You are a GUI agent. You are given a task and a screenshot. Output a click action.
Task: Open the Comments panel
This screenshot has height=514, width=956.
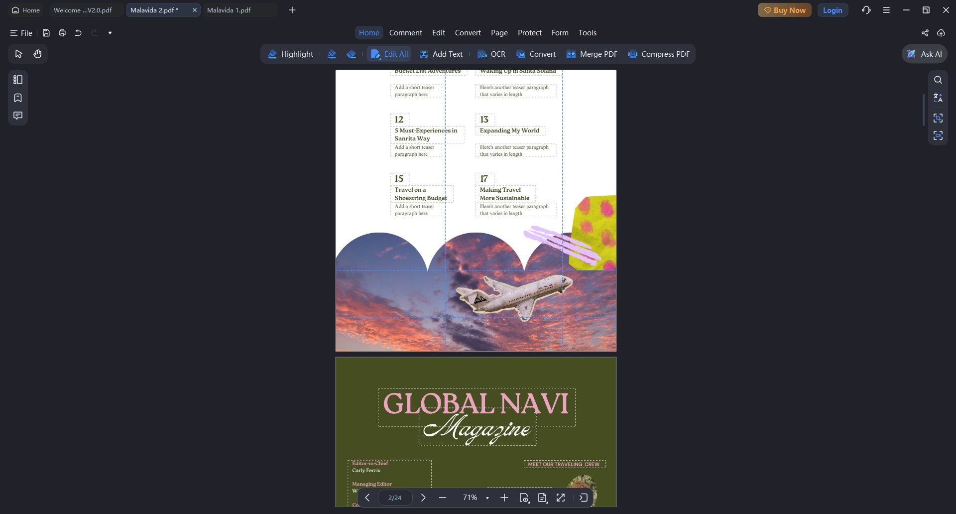point(18,116)
